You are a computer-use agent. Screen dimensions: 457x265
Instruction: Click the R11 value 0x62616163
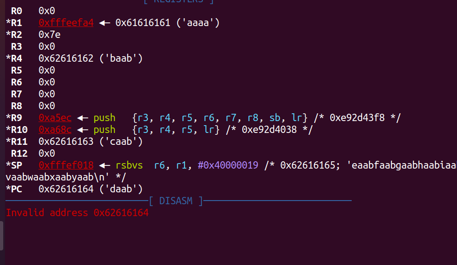click(66, 142)
